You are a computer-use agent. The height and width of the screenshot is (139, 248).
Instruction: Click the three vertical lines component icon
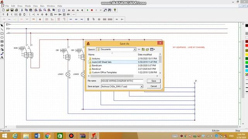pyautogui.click(x=47, y=19)
